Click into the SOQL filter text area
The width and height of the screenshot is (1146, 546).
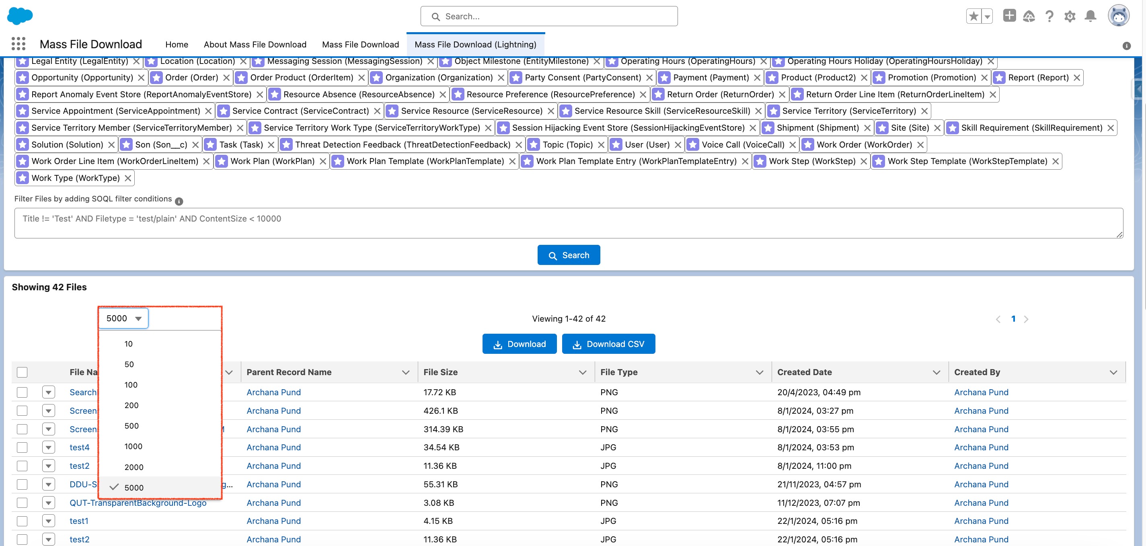(x=568, y=224)
